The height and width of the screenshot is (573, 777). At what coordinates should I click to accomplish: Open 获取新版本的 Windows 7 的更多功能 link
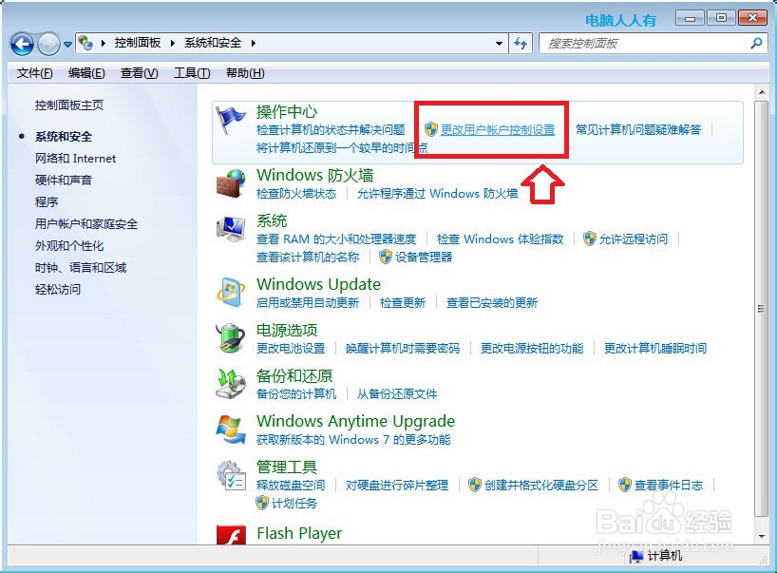click(x=353, y=439)
